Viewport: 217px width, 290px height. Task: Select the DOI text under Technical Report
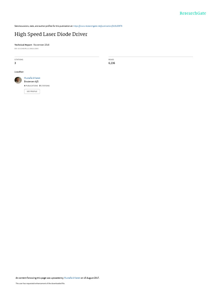coord(26,49)
